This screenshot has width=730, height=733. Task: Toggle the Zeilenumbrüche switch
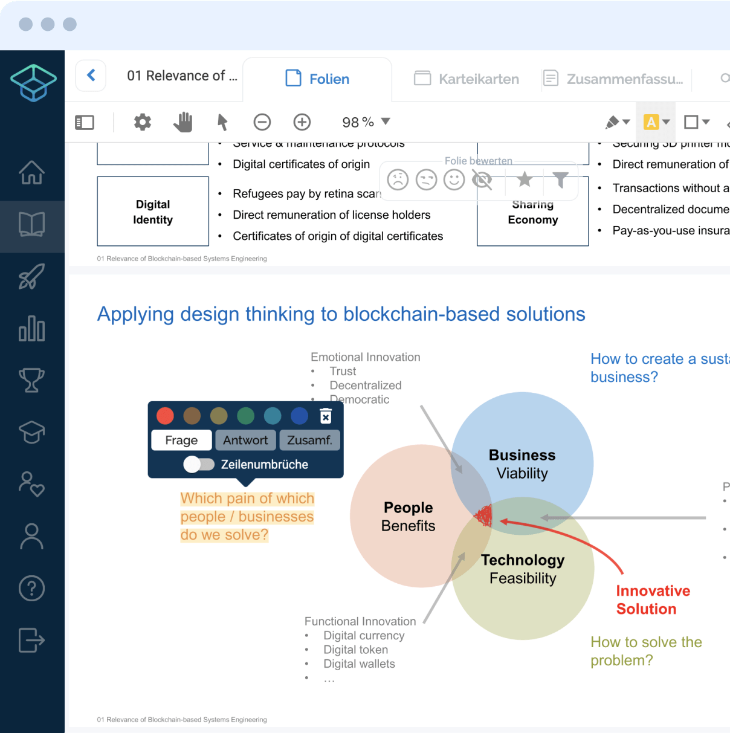[199, 464]
